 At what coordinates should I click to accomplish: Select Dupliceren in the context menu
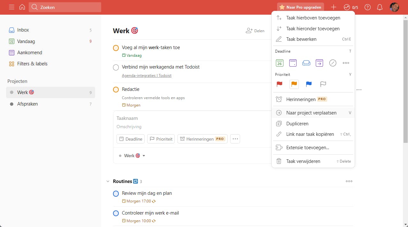(297, 123)
